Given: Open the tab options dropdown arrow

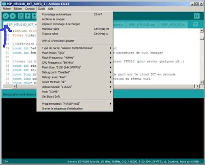Looking at the screenshot, I should pyautogui.click(x=195, y=24).
